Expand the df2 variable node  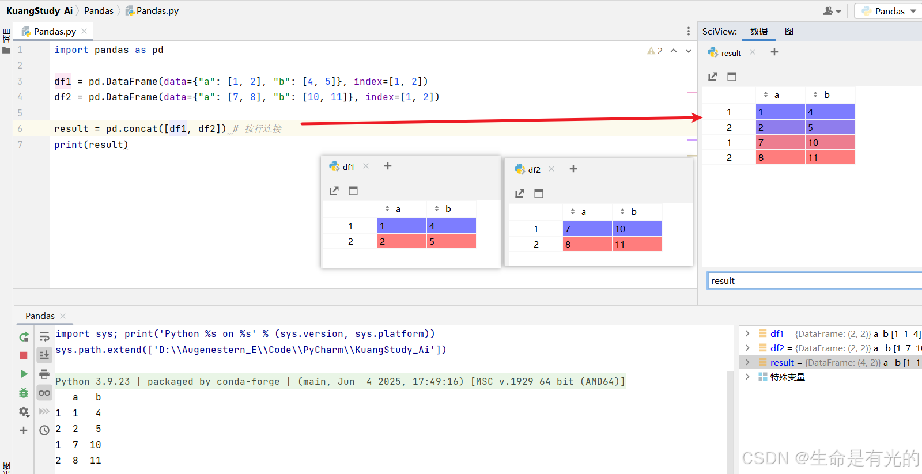(x=747, y=348)
